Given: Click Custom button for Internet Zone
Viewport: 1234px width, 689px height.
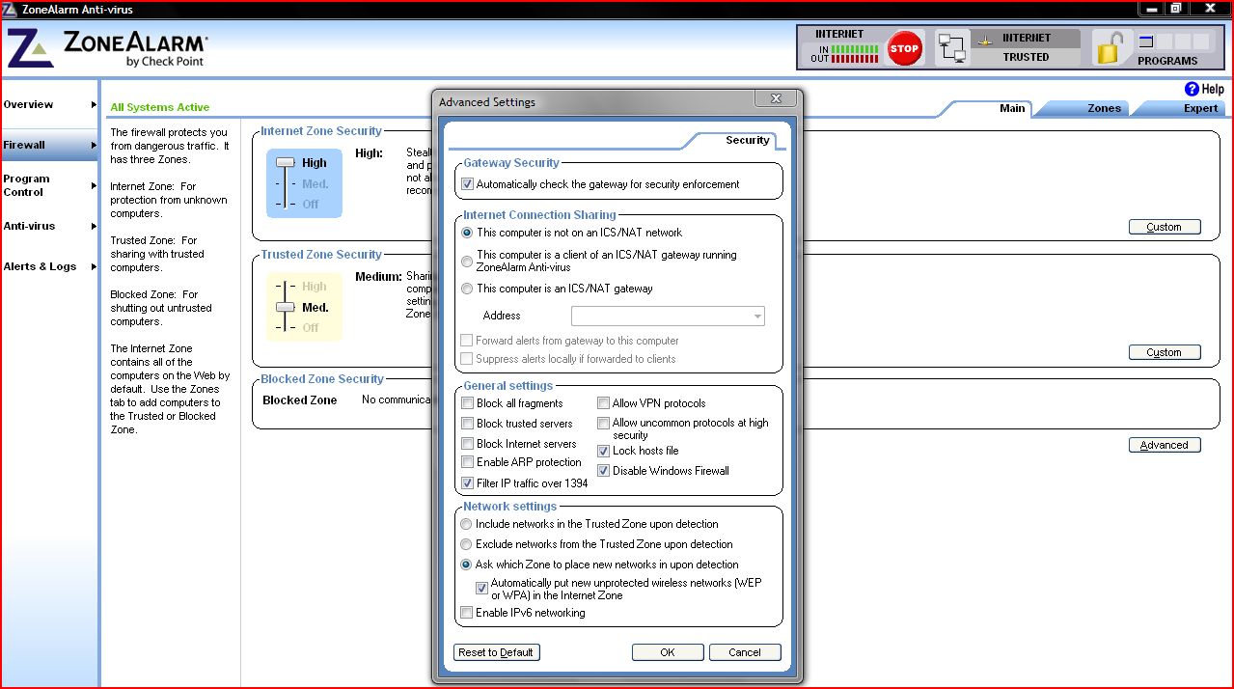Looking at the screenshot, I should (1165, 227).
